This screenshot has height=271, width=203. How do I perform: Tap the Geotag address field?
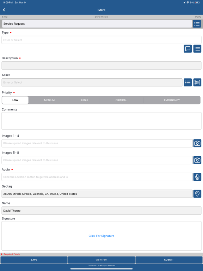pyautogui.click(x=97, y=194)
